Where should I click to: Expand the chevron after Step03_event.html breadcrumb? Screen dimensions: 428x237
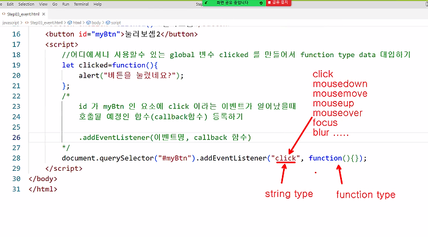(x=65, y=23)
